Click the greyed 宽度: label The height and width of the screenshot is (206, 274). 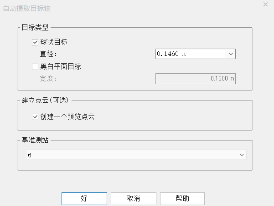coord(48,79)
